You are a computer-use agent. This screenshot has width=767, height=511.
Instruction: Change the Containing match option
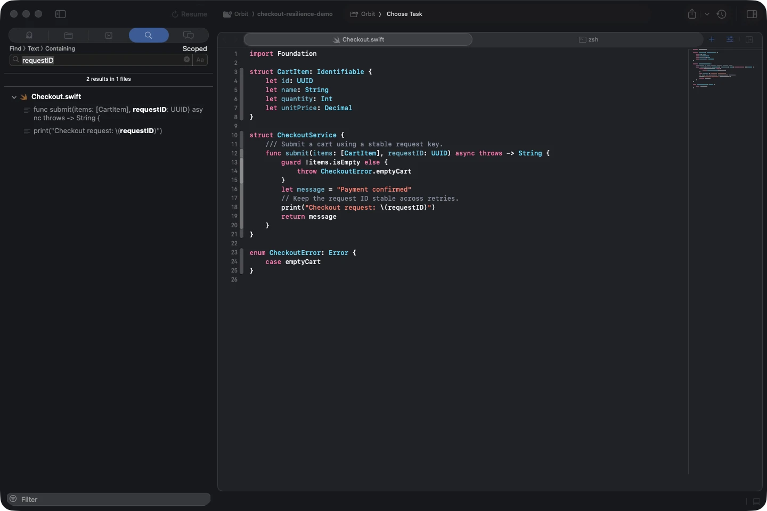pyautogui.click(x=60, y=48)
